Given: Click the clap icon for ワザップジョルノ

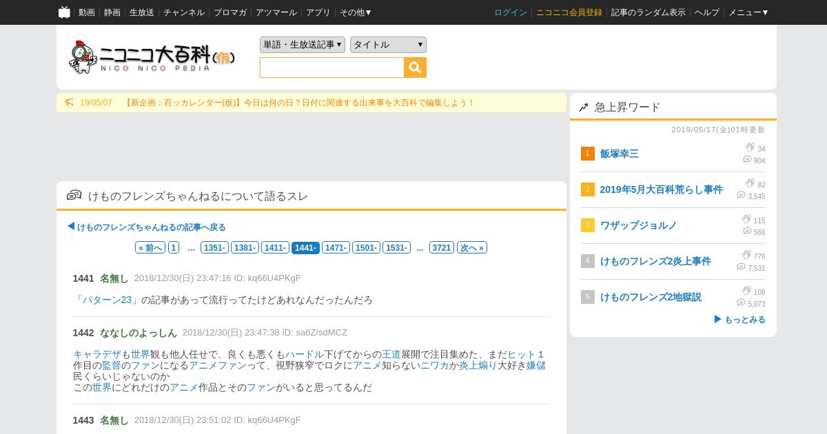Looking at the screenshot, I should tap(746, 219).
